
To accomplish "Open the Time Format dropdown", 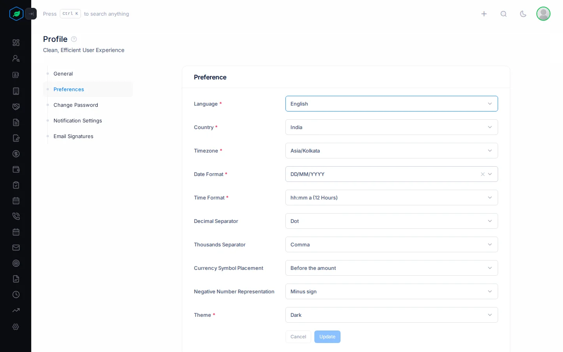I will click(x=392, y=198).
